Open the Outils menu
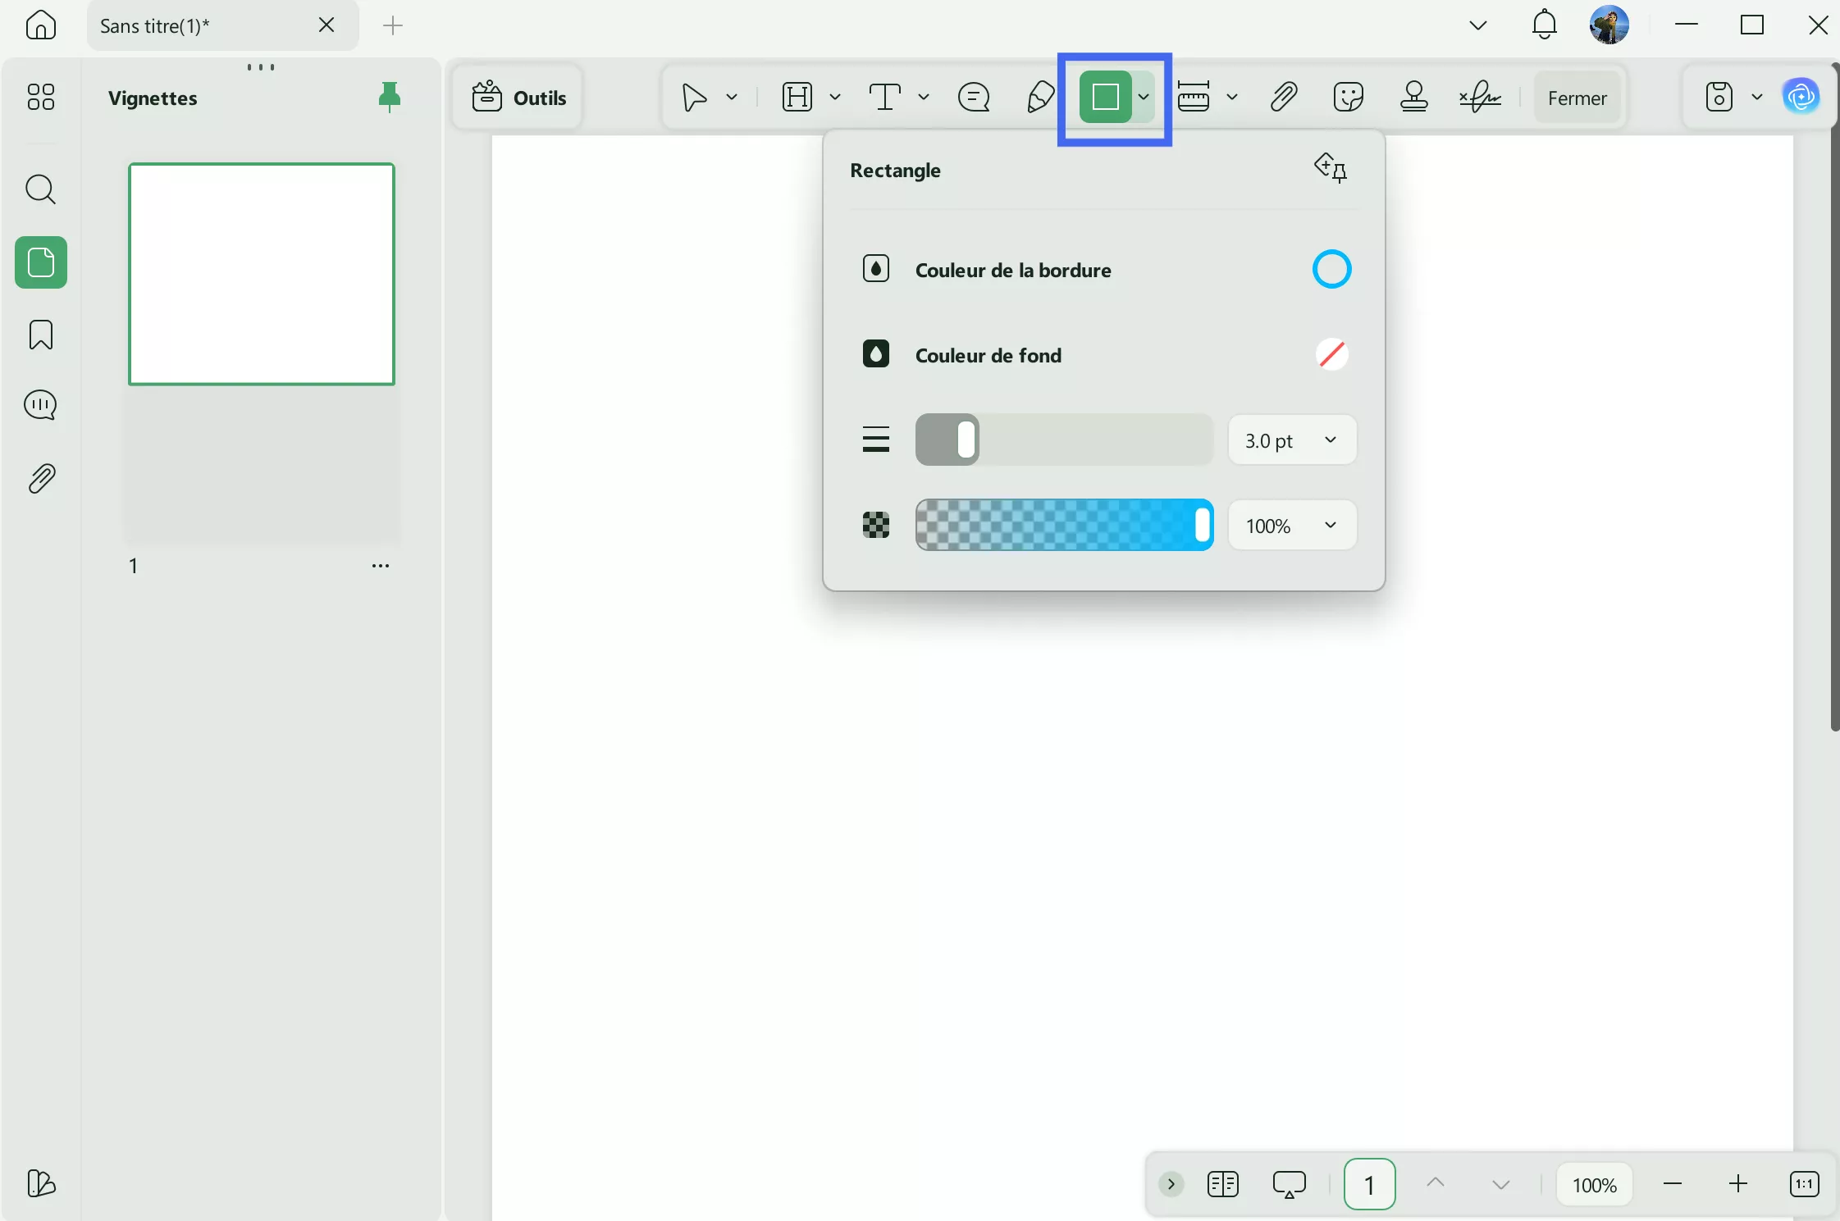This screenshot has height=1221, width=1840. (518, 97)
